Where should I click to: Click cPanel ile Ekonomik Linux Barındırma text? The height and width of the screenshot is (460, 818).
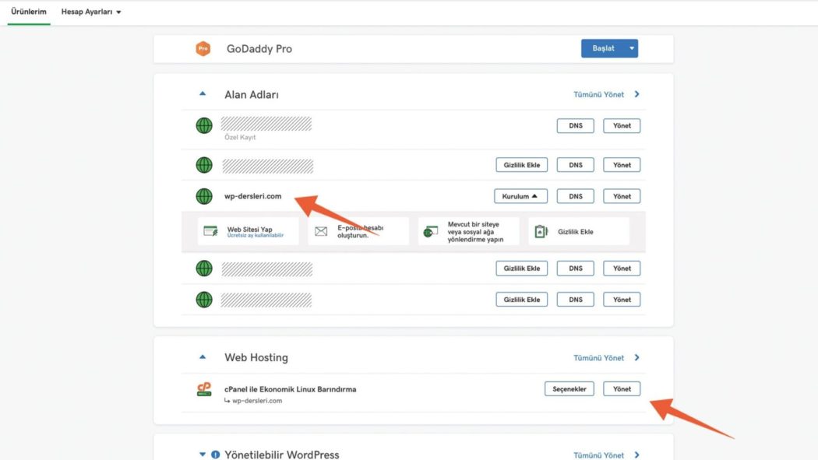point(290,389)
